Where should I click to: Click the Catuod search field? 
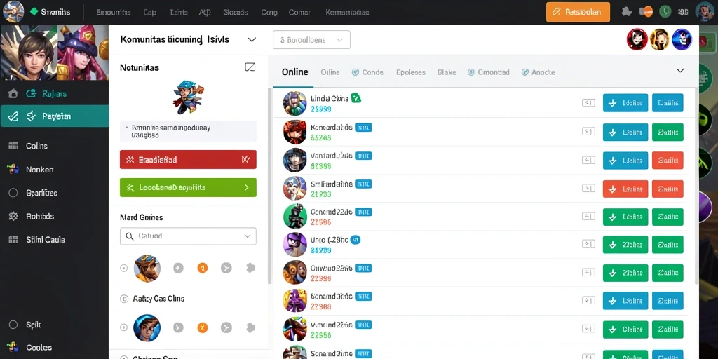(x=188, y=236)
